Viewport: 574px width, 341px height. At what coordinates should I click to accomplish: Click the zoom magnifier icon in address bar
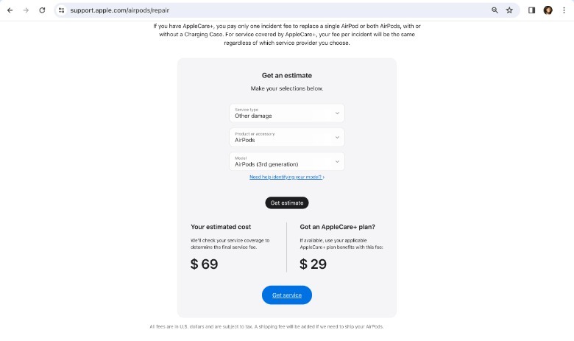click(x=495, y=10)
